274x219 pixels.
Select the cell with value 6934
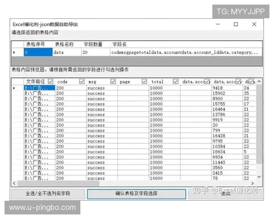tap(227, 157)
